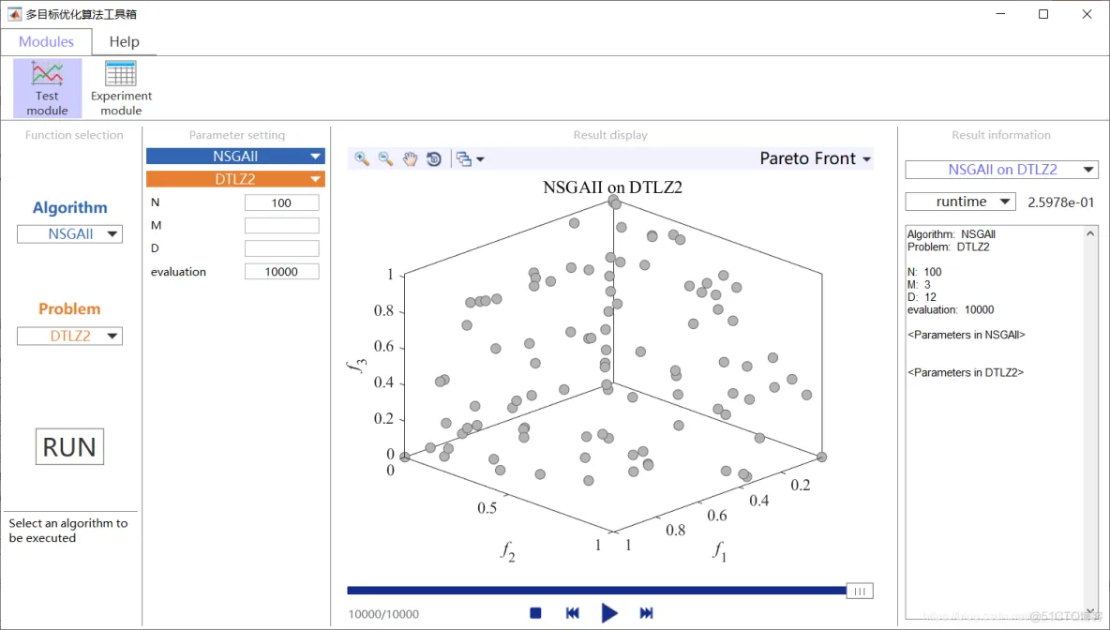Screen dimensions: 1110x630
Task: Click the N parameter field showing 100
Action: coord(281,202)
